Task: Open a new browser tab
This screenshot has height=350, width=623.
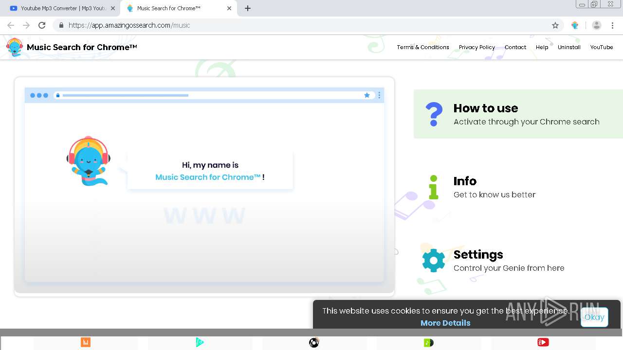Action: [248, 8]
